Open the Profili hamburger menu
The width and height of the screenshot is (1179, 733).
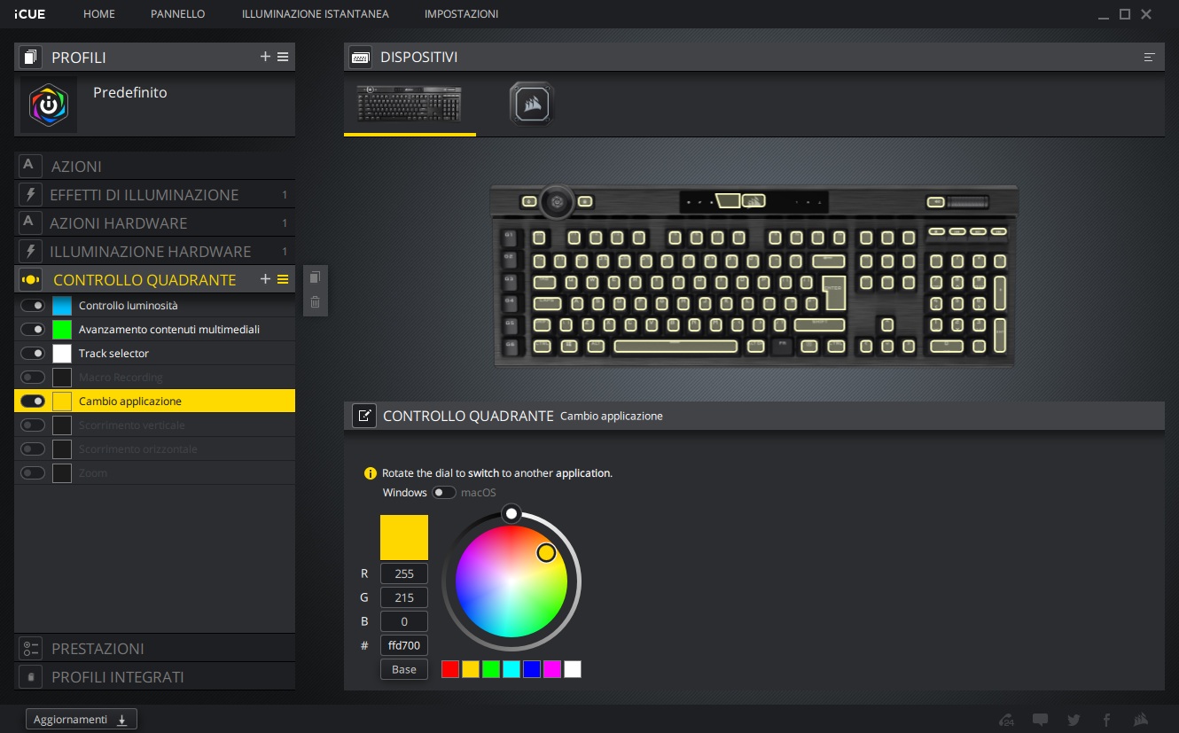point(283,57)
